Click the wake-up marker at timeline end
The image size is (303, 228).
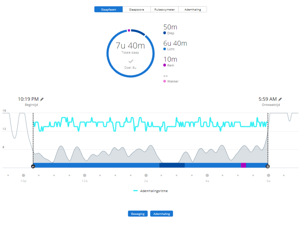coord(268,166)
